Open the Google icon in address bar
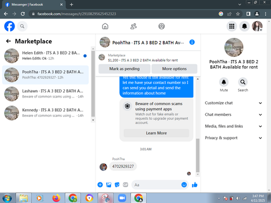Image resolution: width=271 pixels, height=203 pixels. 221,14
